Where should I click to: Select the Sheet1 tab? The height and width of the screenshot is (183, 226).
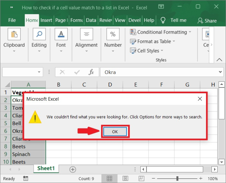pos(46,168)
